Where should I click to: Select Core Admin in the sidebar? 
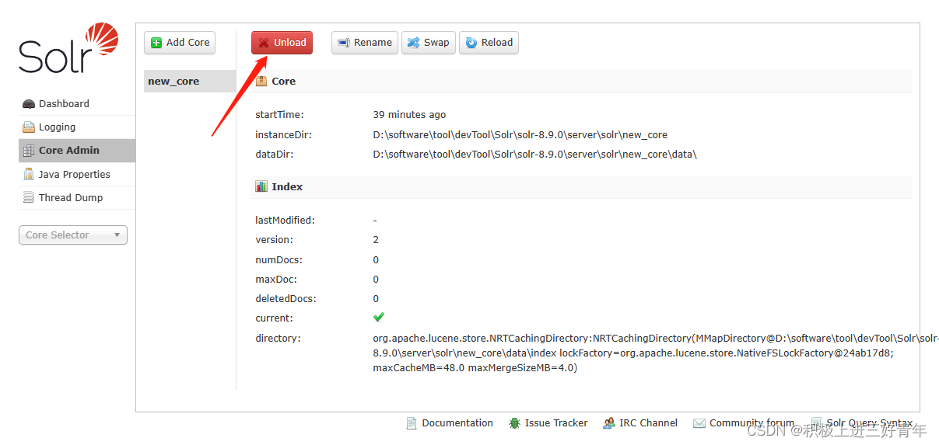pyautogui.click(x=77, y=151)
